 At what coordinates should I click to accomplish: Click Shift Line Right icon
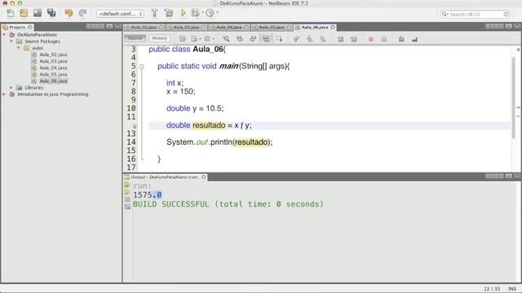tap(353, 39)
